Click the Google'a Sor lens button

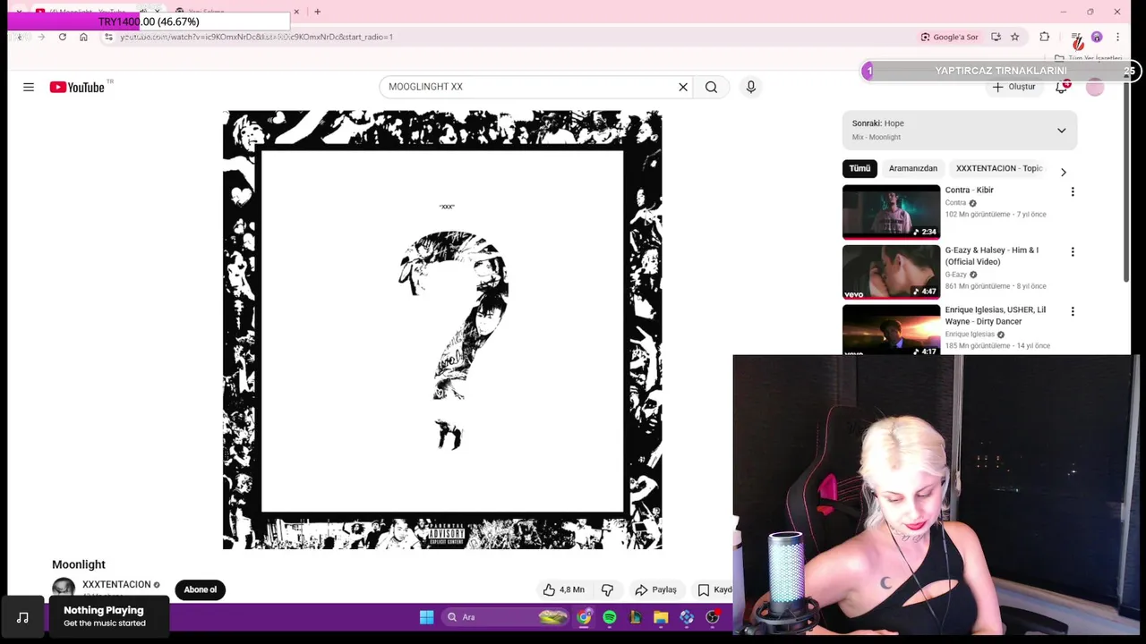[x=950, y=37]
